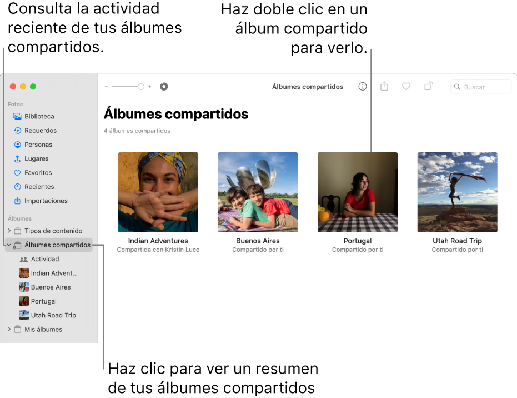Viewport: 517px width, 398px height.
Task: Open the Recientes album
Action: pyautogui.click(x=37, y=186)
